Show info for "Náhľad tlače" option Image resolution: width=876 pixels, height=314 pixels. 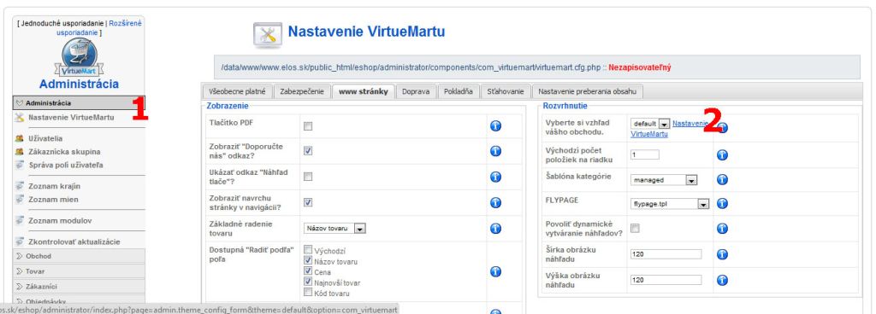pos(495,177)
